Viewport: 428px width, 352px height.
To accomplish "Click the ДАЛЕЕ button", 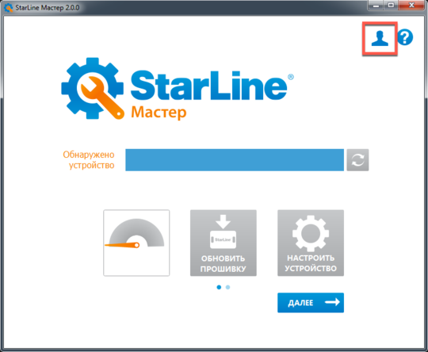I will click(311, 303).
